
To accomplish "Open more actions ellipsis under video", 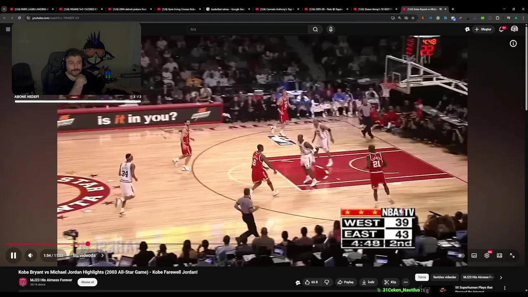I will click(x=405, y=282).
